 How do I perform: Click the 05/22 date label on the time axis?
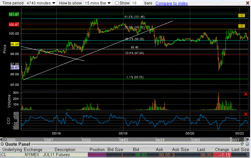coord(240,133)
